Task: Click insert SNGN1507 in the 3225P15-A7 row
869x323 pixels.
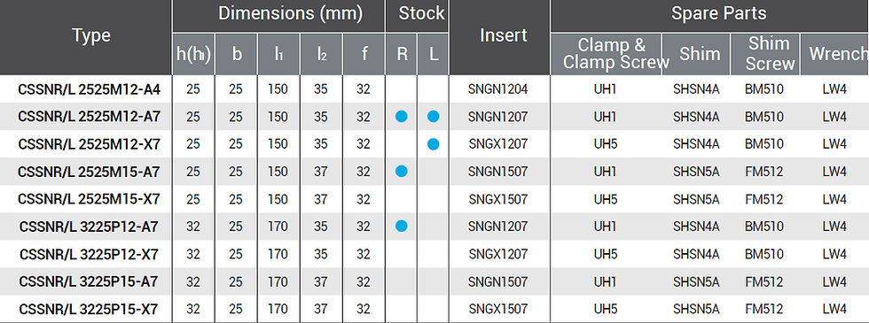Action: point(497,281)
